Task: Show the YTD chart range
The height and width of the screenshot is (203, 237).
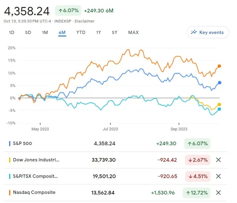Action: coord(81,33)
